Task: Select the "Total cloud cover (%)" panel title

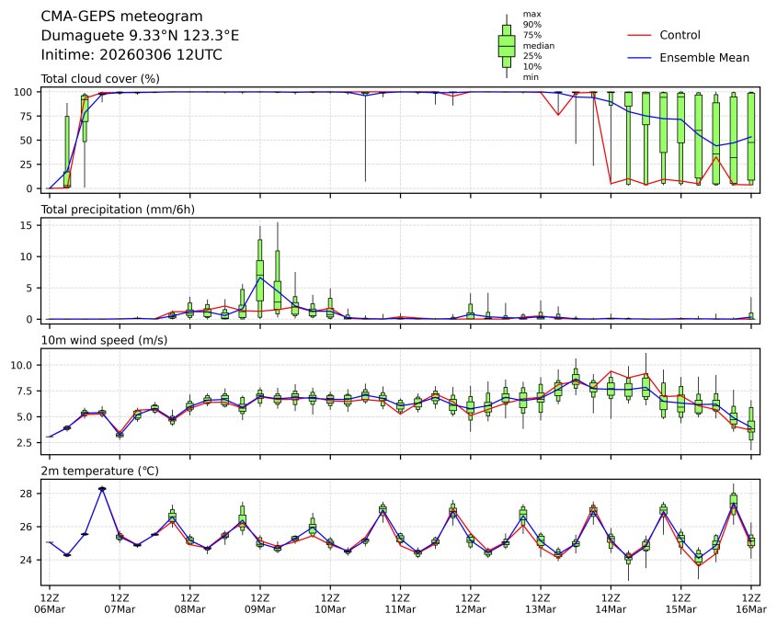Action: pyautogui.click(x=100, y=79)
